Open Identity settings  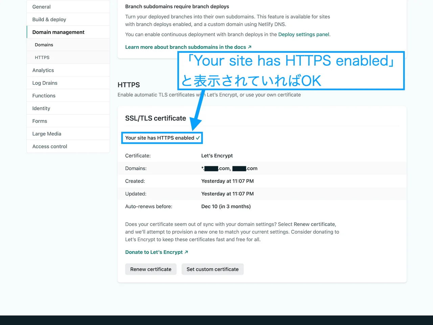coord(41,108)
